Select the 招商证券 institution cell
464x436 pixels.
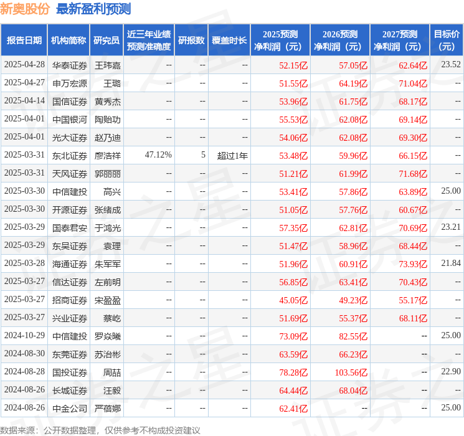pyautogui.click(x=70, y=300)
